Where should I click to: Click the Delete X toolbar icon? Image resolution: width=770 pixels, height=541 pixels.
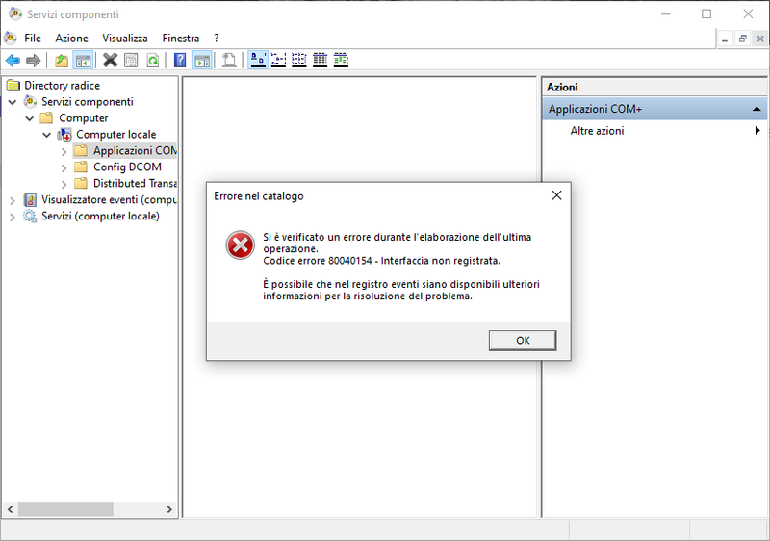click(110, 61)
